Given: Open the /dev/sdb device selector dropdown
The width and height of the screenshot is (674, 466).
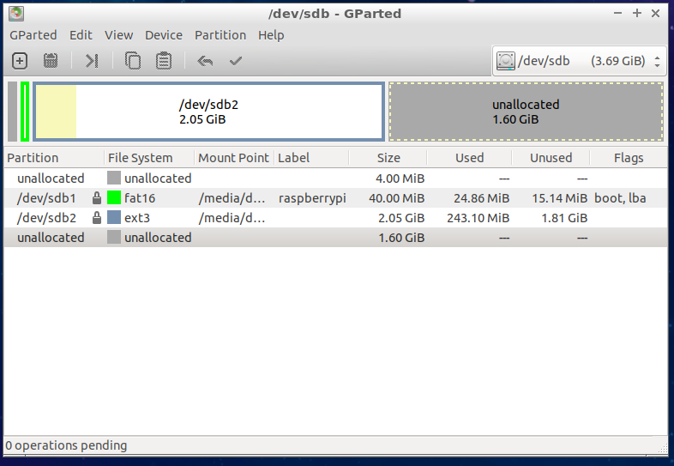Looking at the screenshot, I should click(x=580, y=61).
